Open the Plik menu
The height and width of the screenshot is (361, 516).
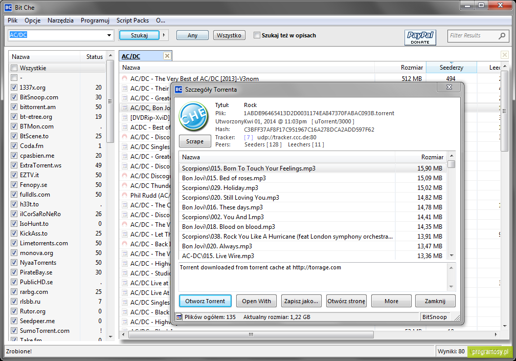pos(12,20)
